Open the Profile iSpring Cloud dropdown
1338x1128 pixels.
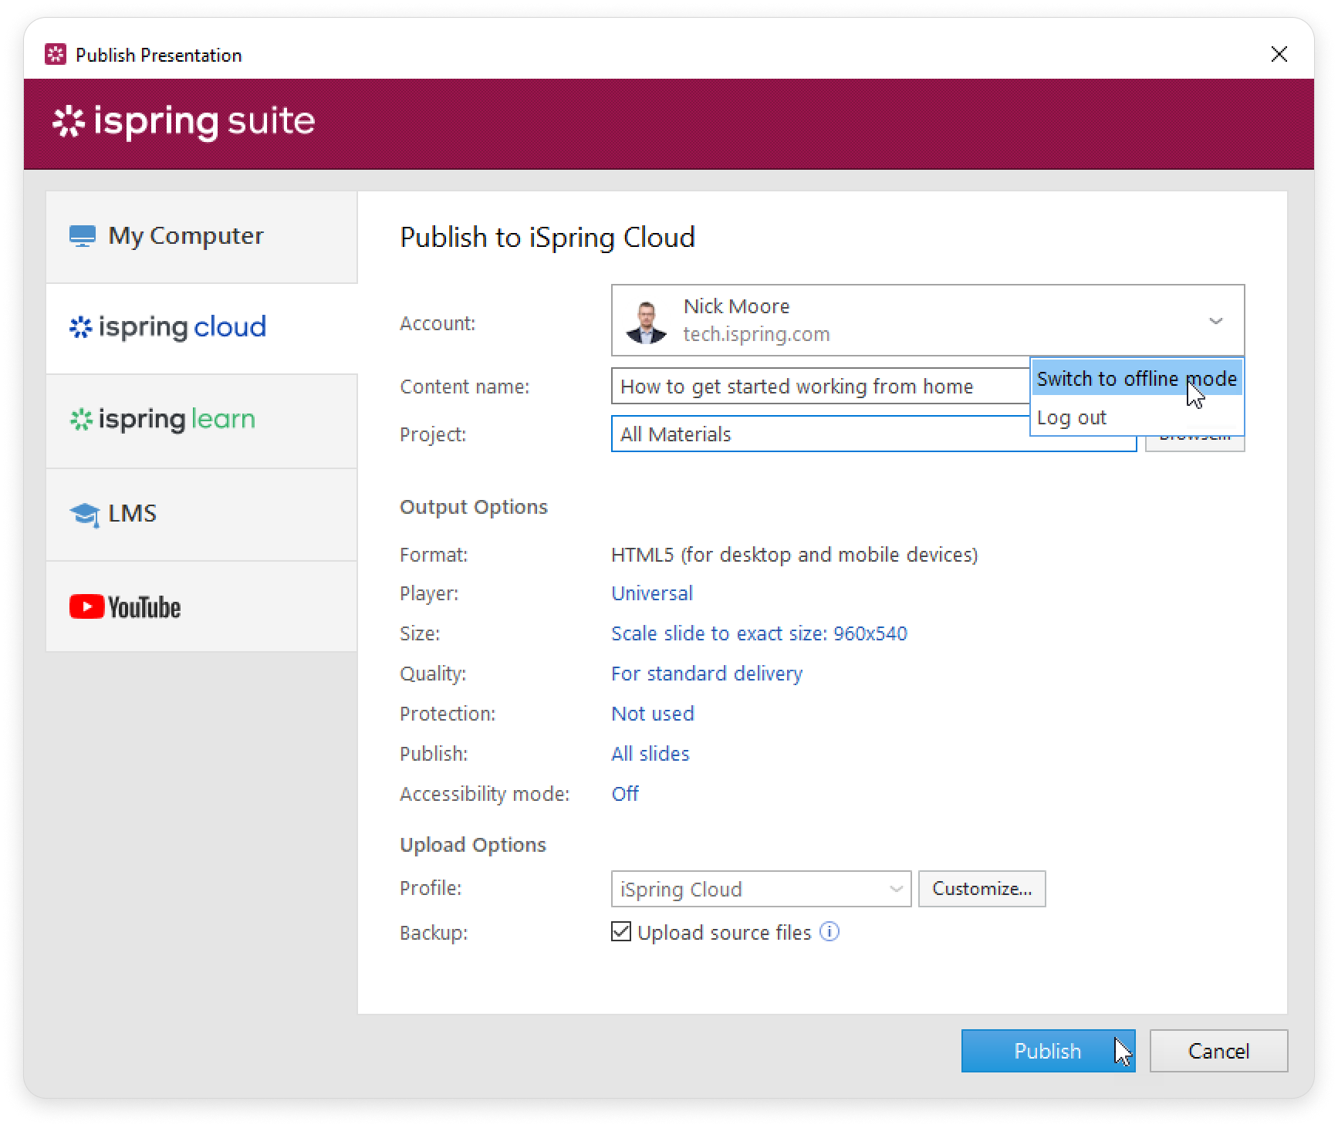tap(761, 889)
